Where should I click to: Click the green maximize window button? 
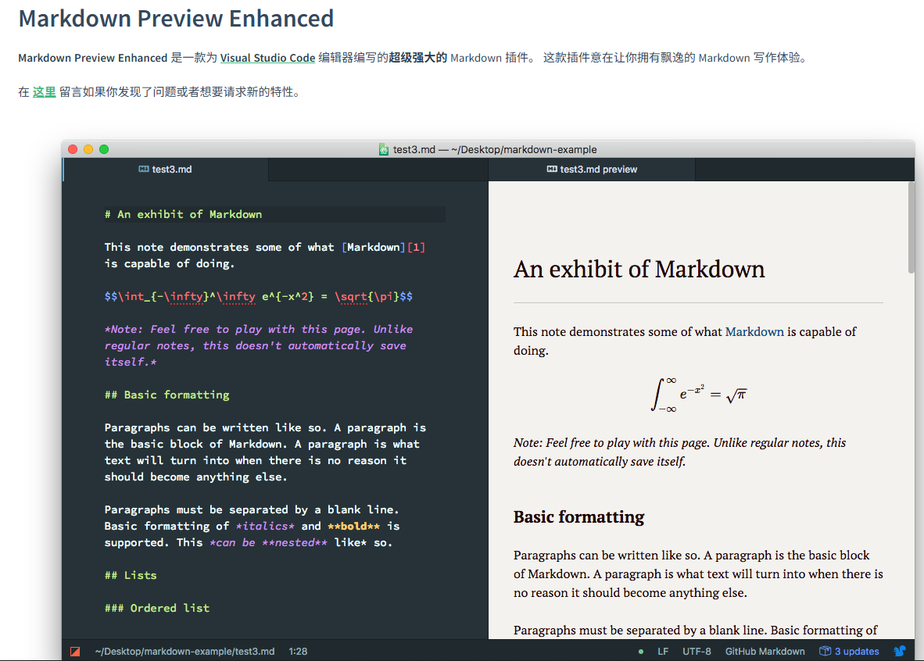click(x=104, y=149)
